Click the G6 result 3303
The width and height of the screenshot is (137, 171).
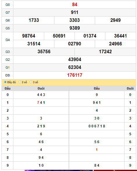pos(74,20)
